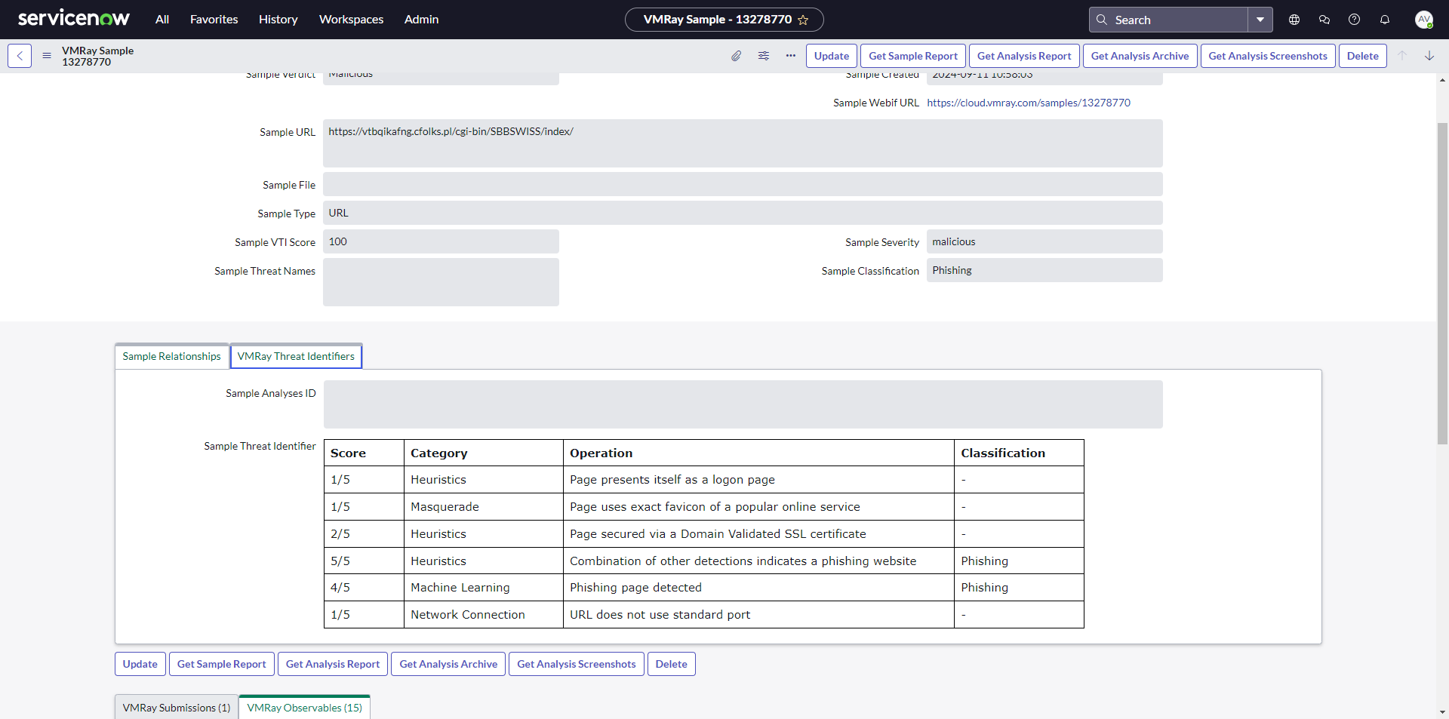Go back with the left chevron button

[20, 56]
